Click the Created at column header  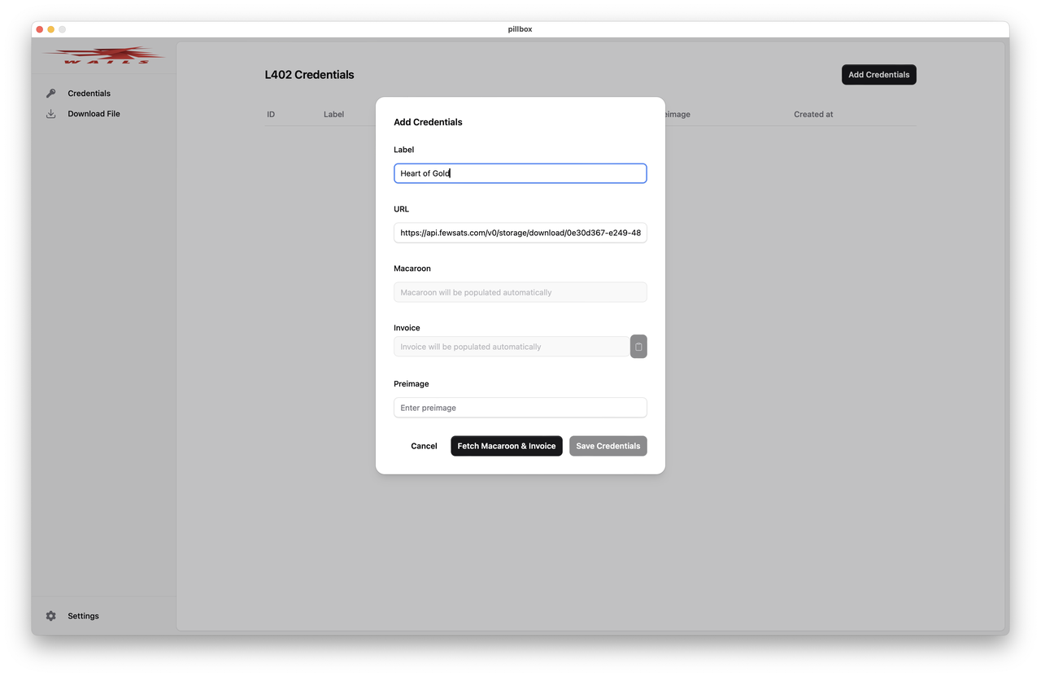[813, 115]
